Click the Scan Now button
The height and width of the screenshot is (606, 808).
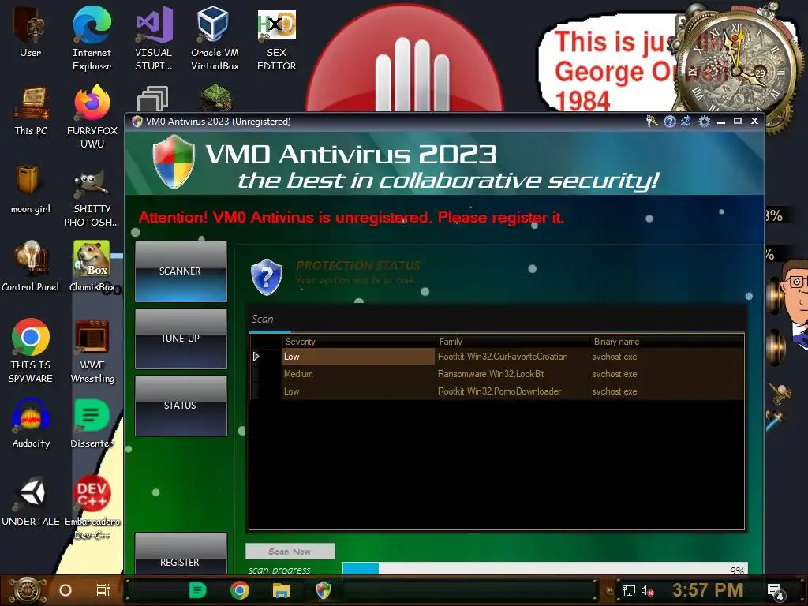pos(290,552)
